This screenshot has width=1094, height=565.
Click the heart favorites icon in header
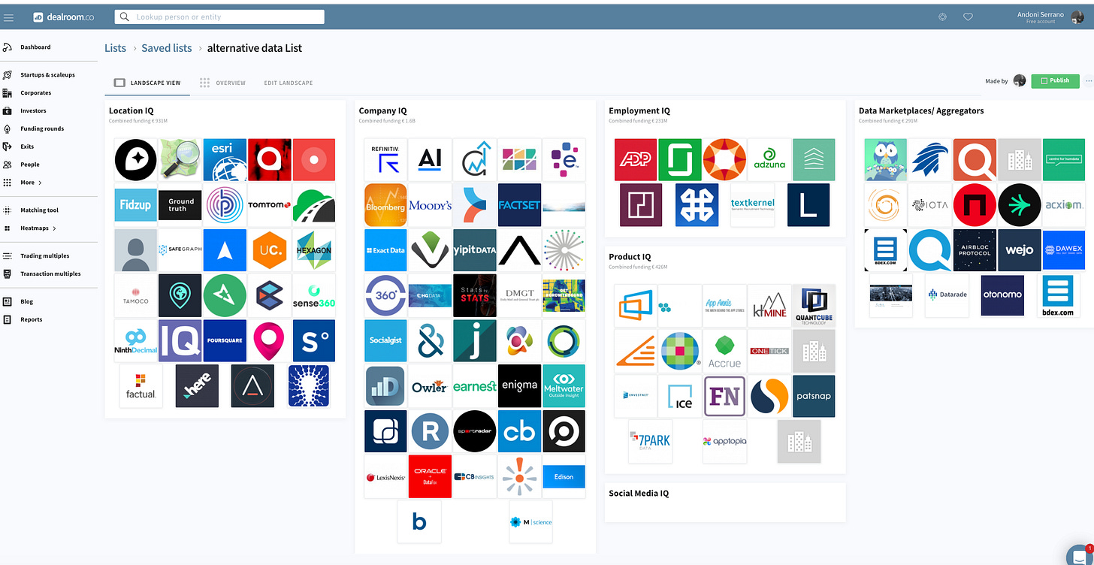pos(968,17)
